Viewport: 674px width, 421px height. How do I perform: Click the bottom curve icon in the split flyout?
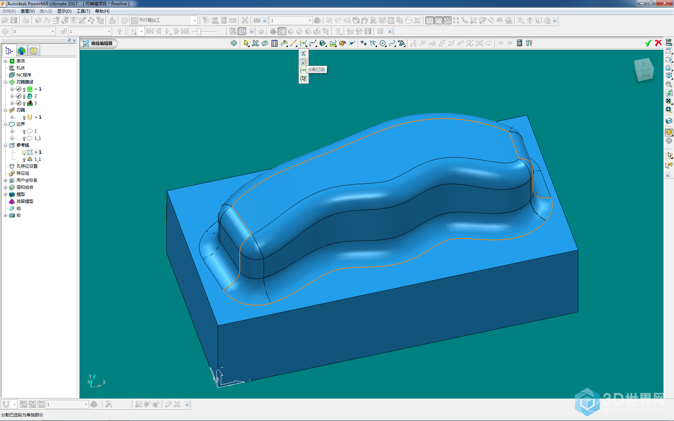(303, 78)
